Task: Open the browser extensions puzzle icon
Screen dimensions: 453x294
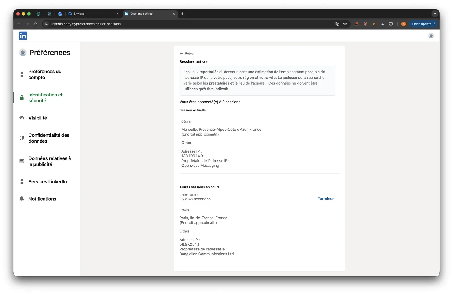Action: tap(391, 24)
